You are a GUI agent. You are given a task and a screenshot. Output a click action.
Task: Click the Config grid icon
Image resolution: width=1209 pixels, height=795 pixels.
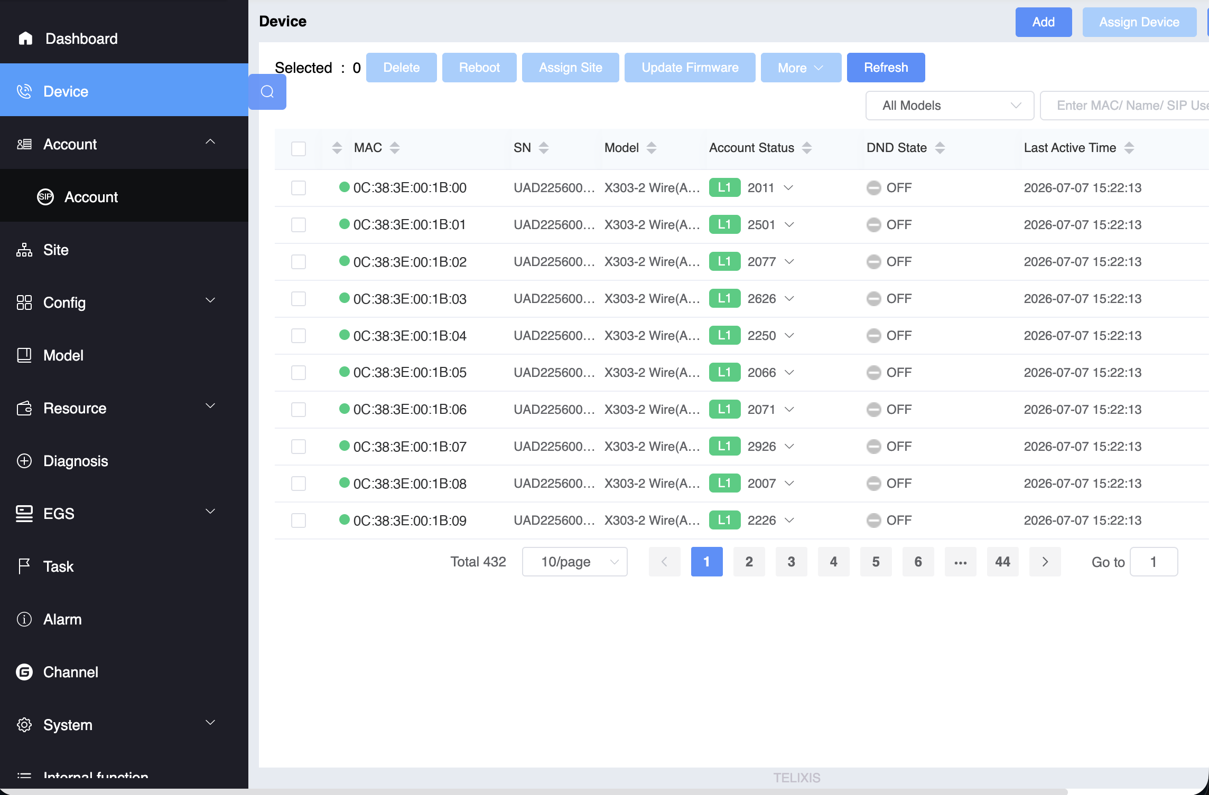(24, 302)
